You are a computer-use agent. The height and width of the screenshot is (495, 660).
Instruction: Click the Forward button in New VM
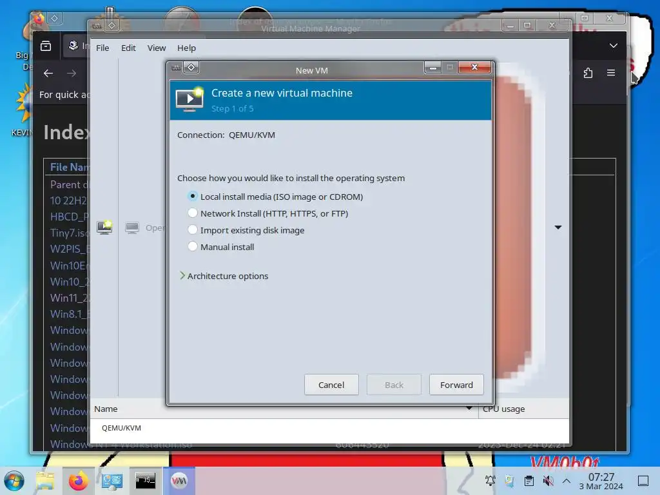tap(456, 385)
